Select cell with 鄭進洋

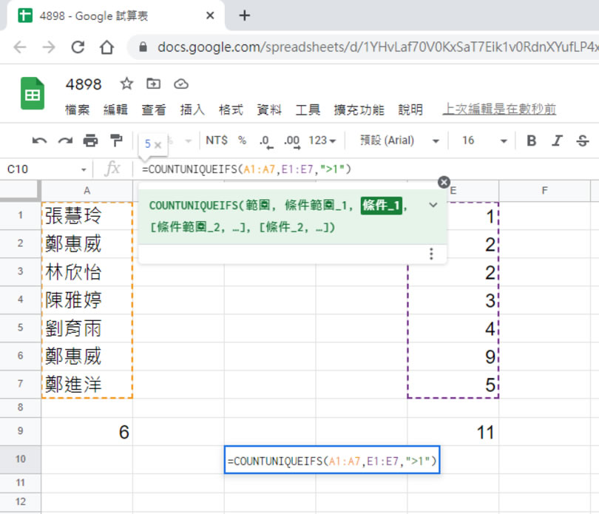(x=87, y=385)
